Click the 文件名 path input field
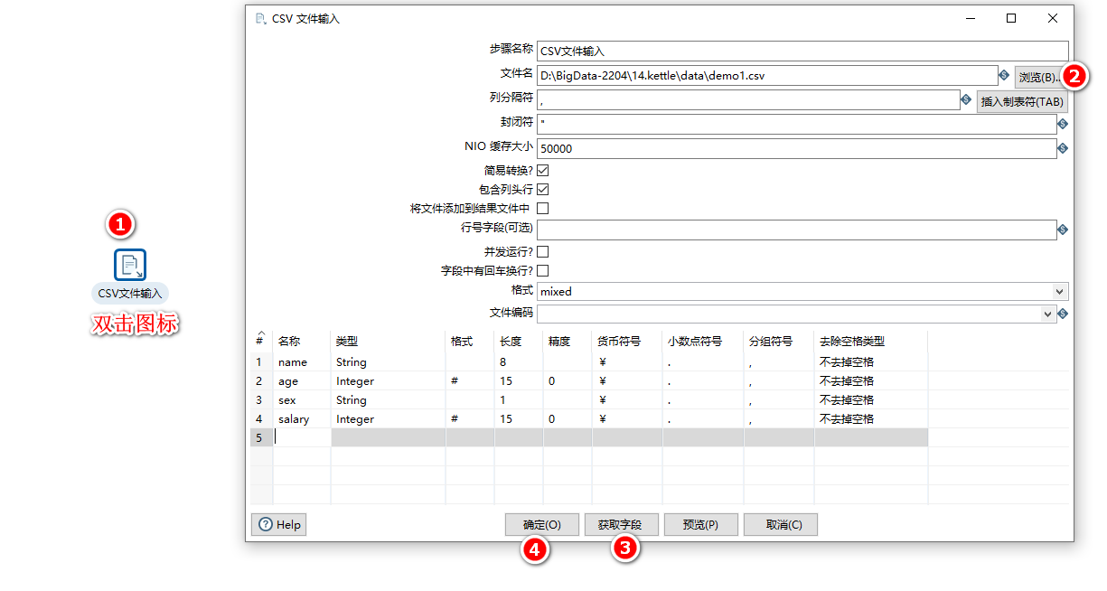 click(x=767, y=75)
